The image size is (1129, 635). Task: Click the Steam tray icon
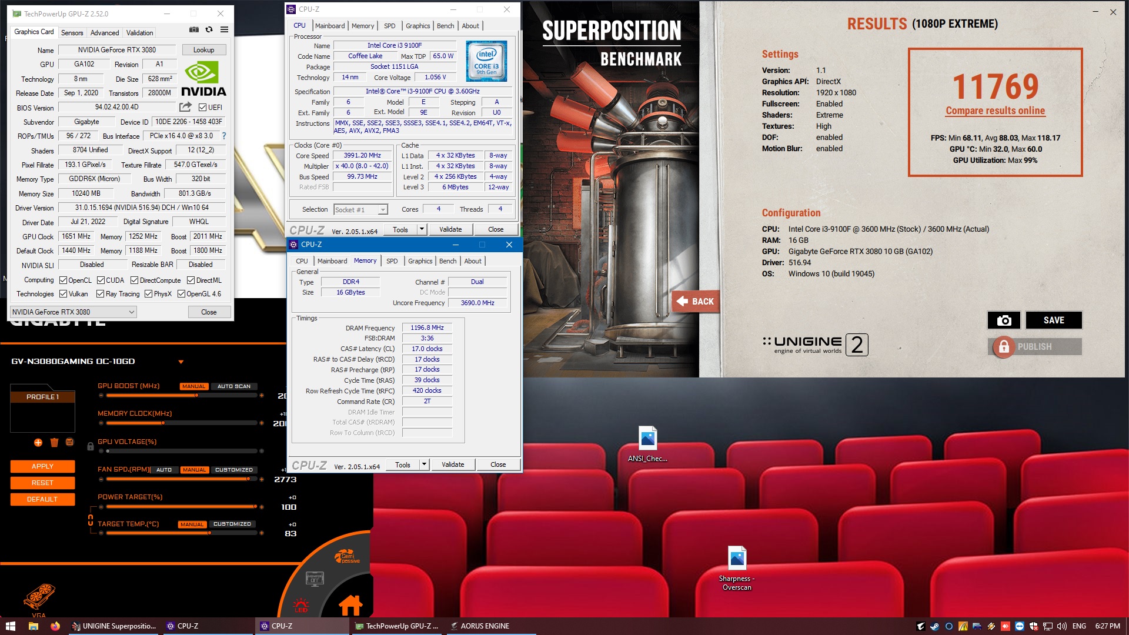pos(934,626)
